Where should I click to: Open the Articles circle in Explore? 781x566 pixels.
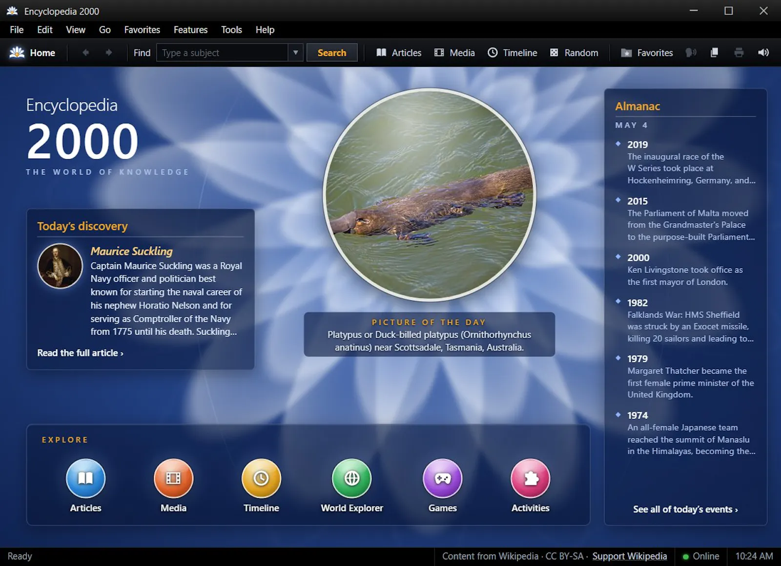pos(86,478)
